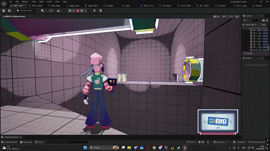Pause the running simulation
Viewport: 270px width, 151px height.
click(x=70, y=11)
